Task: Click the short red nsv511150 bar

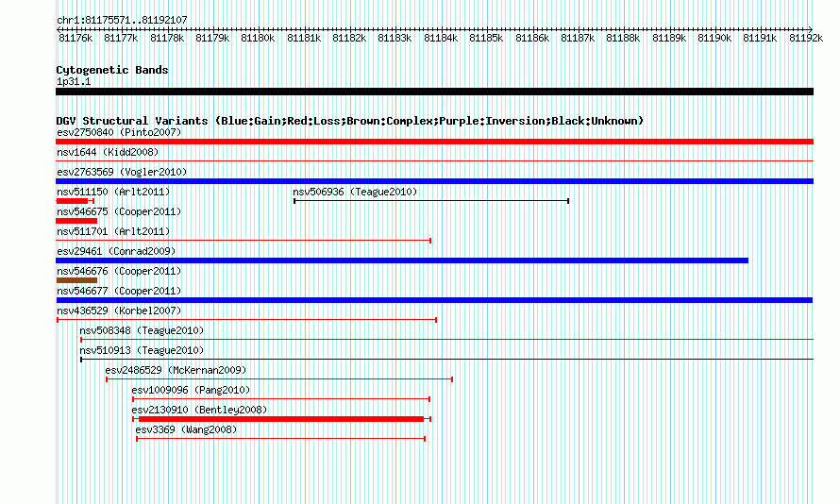Action: pyautogui.click(x=73, y=201)
